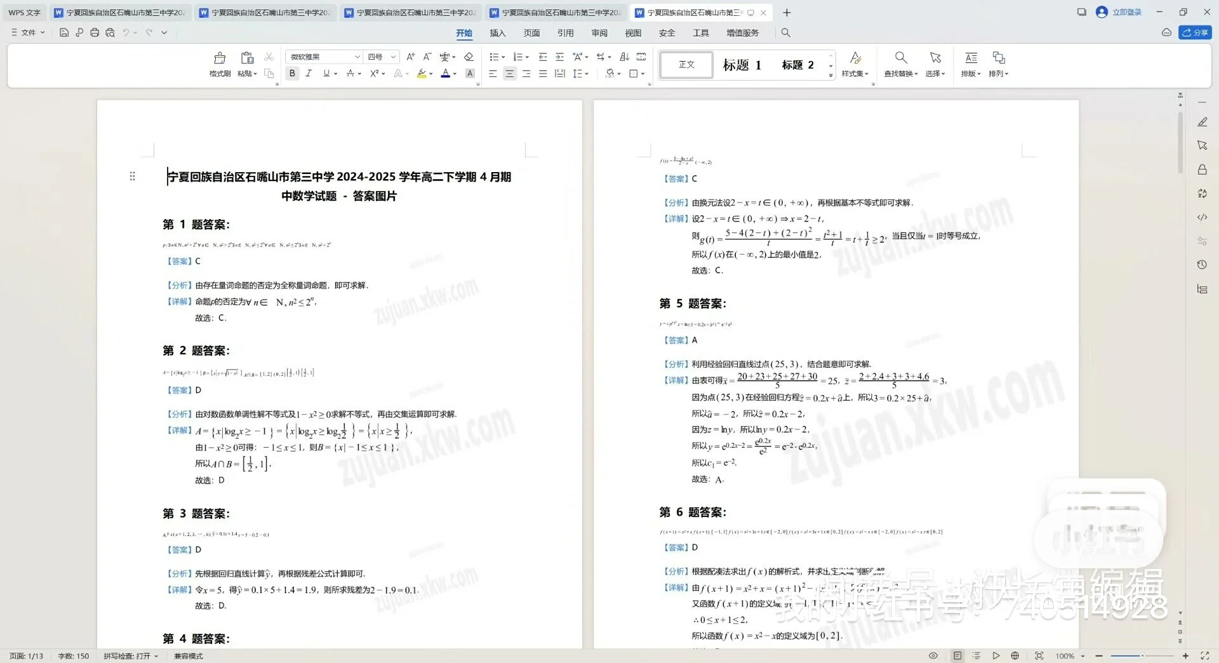Click the print icon in quick access
1219x663 pixels.
[x=94, y=32]
